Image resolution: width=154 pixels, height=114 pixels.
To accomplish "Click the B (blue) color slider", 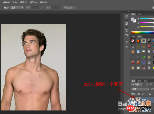I will point(147,27).
